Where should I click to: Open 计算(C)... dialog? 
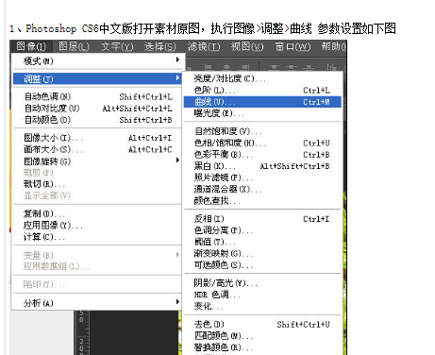pyautogui.click(x=97, y=237)
